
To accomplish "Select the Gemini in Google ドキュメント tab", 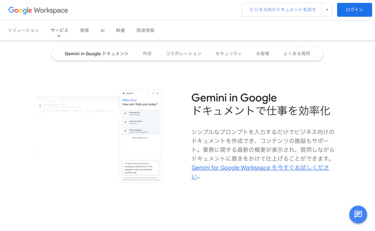I will click(97, 53).
